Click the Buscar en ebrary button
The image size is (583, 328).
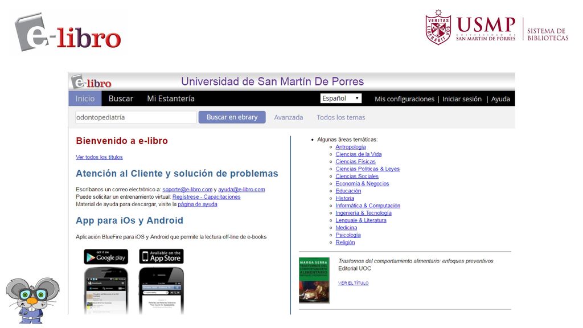[x=232, y=117]
